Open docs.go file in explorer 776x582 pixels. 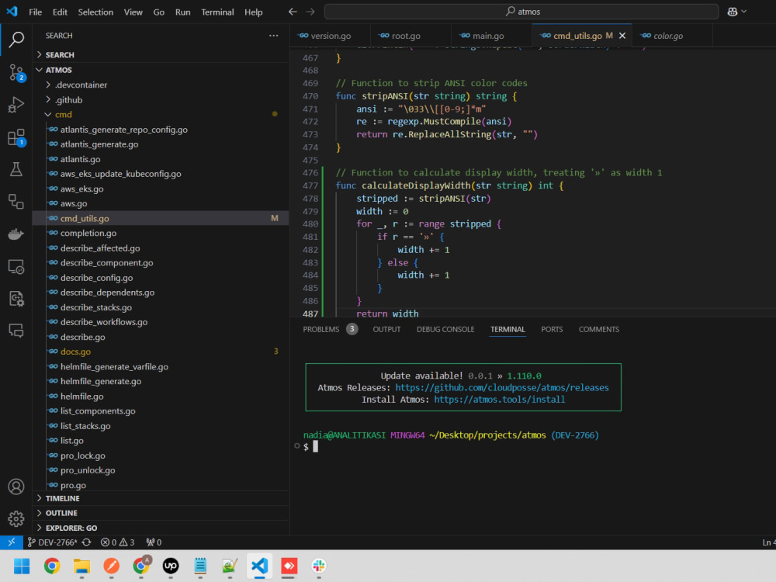[75, 352]
